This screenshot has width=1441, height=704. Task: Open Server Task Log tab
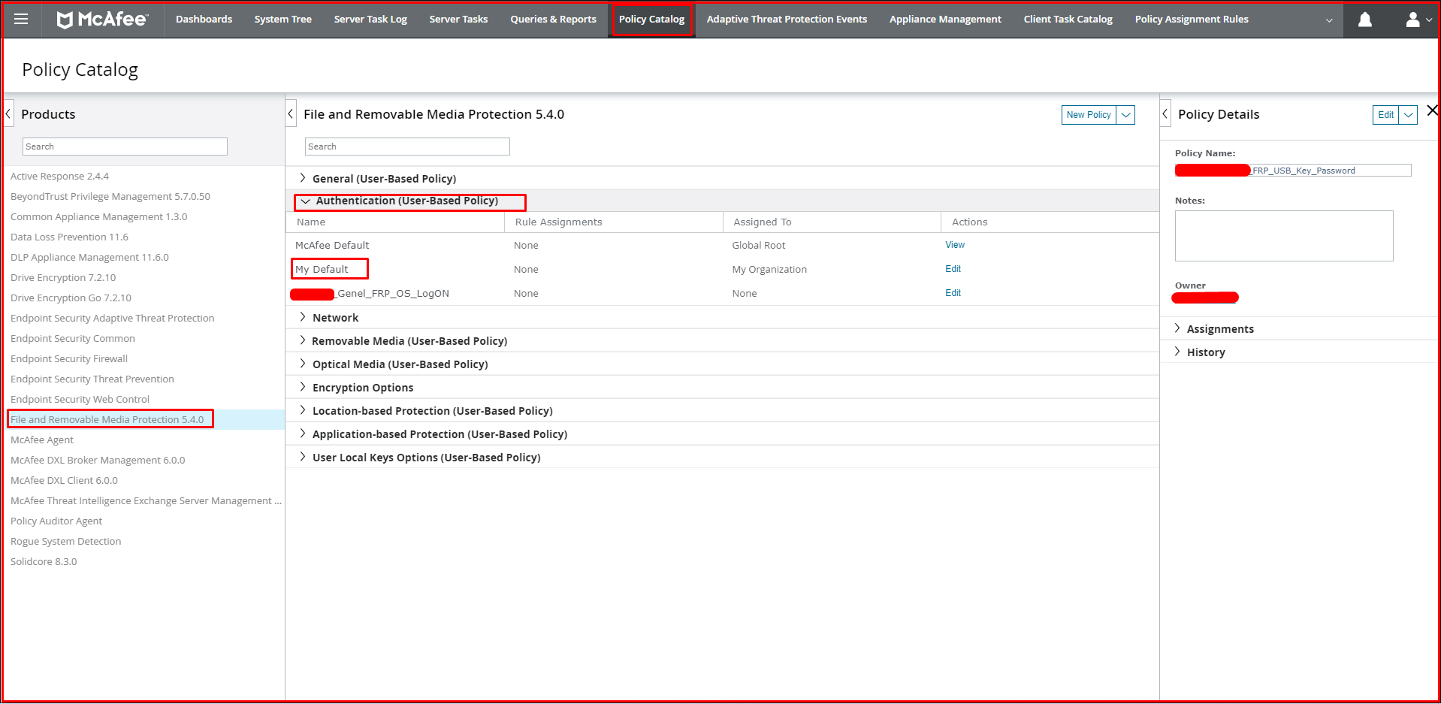(370, 20)
